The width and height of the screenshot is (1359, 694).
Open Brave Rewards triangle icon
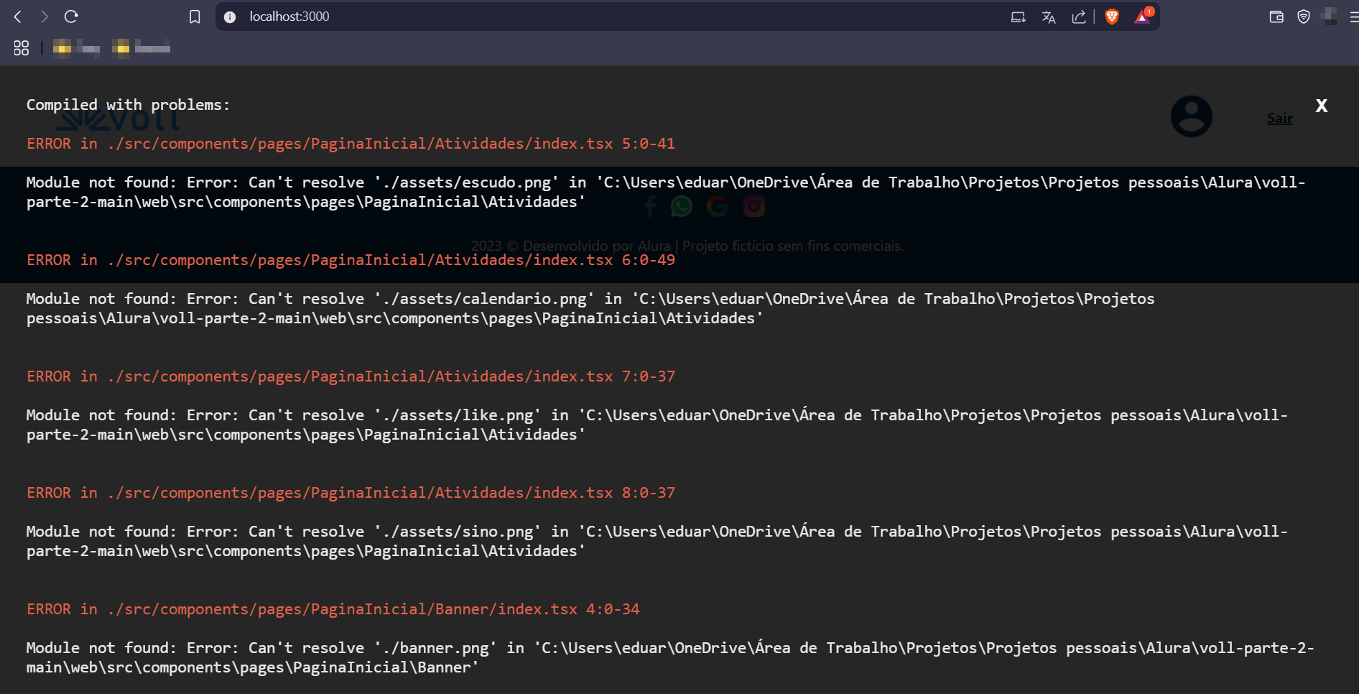(1143, 17)
